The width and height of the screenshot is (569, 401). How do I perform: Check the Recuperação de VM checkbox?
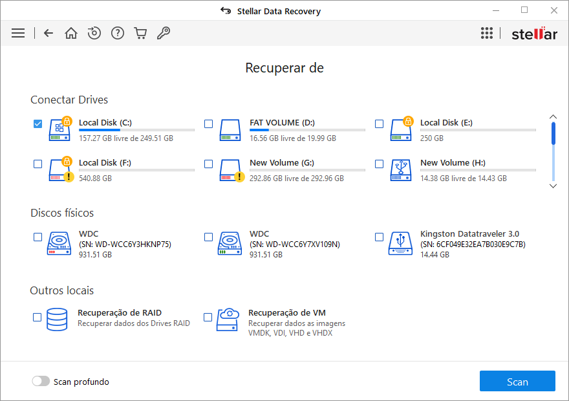click(x=208, y=318)
